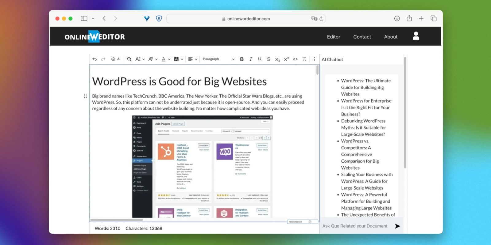
Task: Open the Contact page
Action: pyautogui.click(x=362, y=37)
